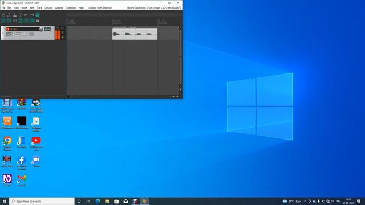Toggle item grouping in the toolbar
Image resolution: width=365 pixels, height=205 pixels.
click(9, 20)
